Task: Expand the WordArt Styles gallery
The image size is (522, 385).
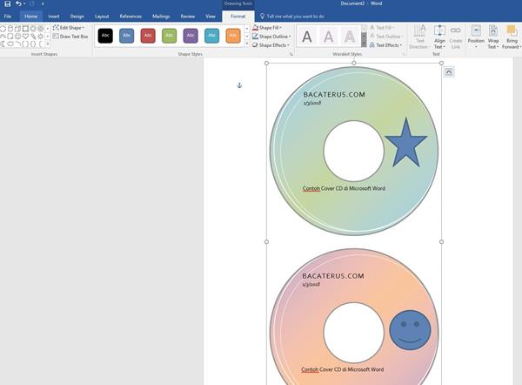Action: pyautogui.click(x=365, y=44)
